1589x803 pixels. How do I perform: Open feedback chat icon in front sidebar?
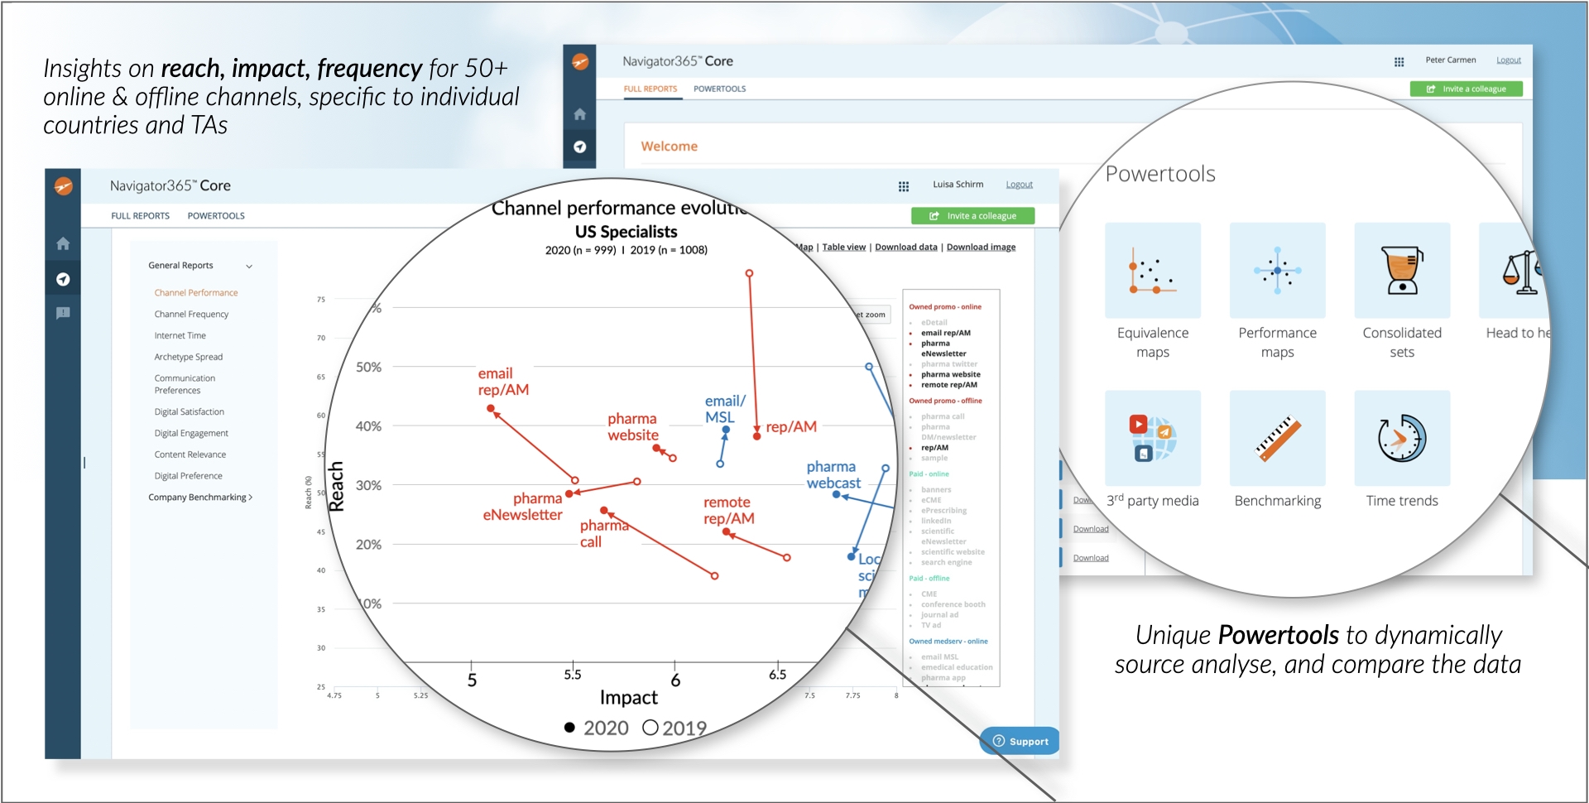[x=63, y=313]
